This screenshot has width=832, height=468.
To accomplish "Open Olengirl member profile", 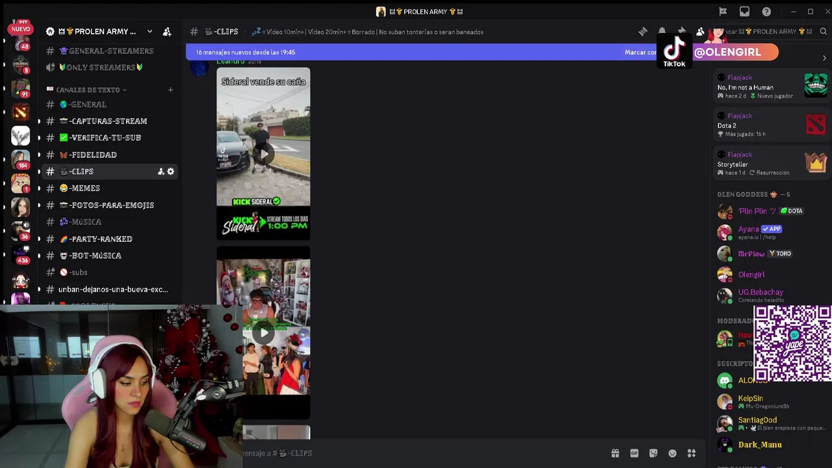I will pos(772,274).
